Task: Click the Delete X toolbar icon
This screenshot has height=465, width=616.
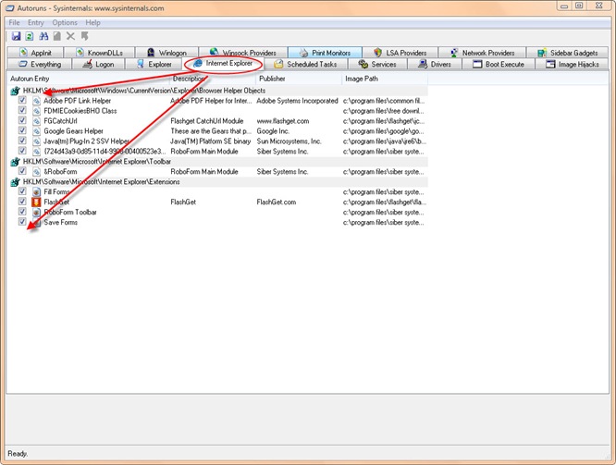Action: click(70, 36)
